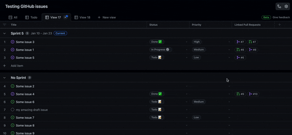The height and width of the screenshot is (135, 292).
Task: Select the View 17 tab
Action: point(53,17)
